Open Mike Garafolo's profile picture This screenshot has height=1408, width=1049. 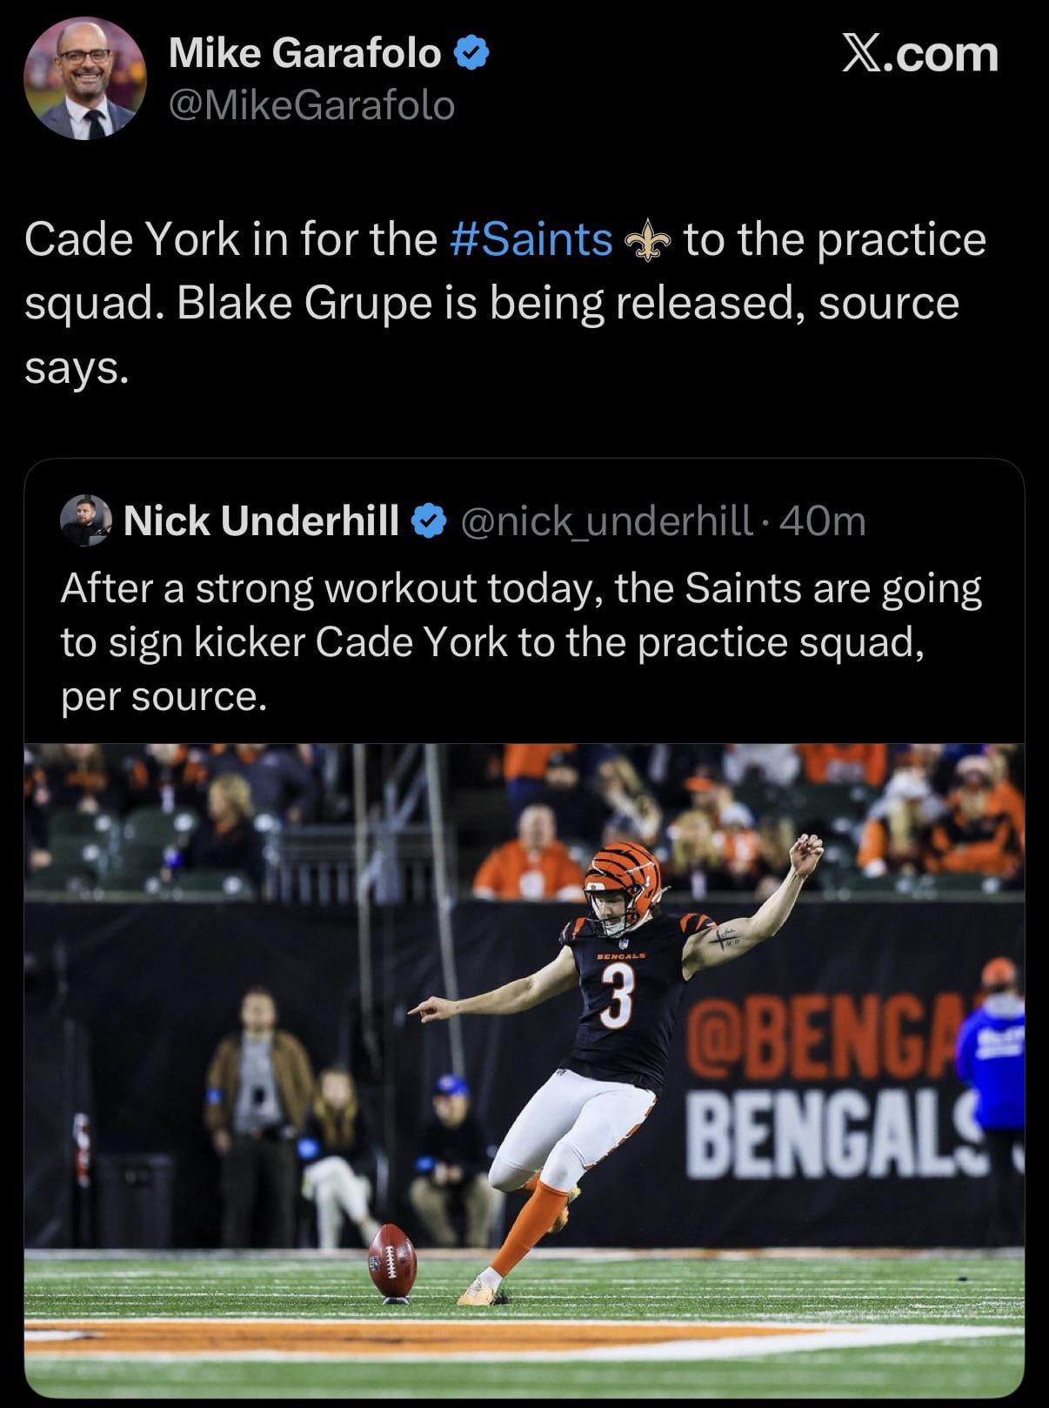84,79
